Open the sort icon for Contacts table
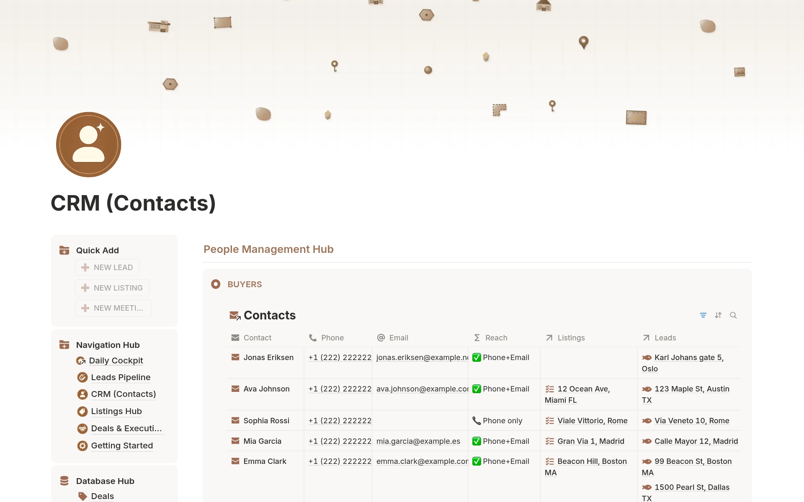Screen dimensions: 804x502 [718, 315]
